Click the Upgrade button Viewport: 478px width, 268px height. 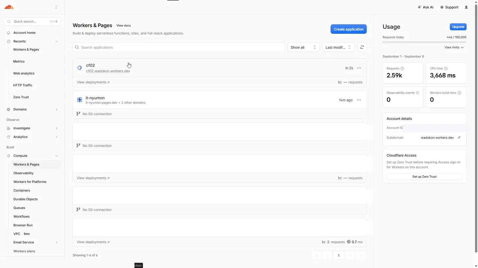(458, 27)
